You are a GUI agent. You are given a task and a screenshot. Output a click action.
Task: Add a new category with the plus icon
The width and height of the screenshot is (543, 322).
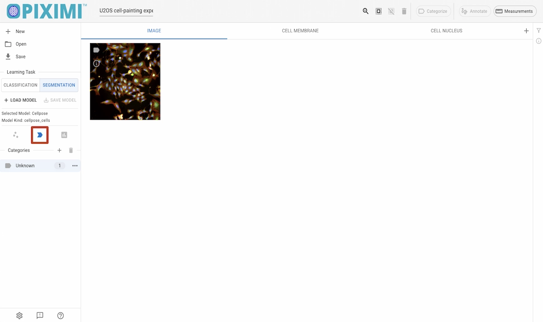tap(59, 150)
